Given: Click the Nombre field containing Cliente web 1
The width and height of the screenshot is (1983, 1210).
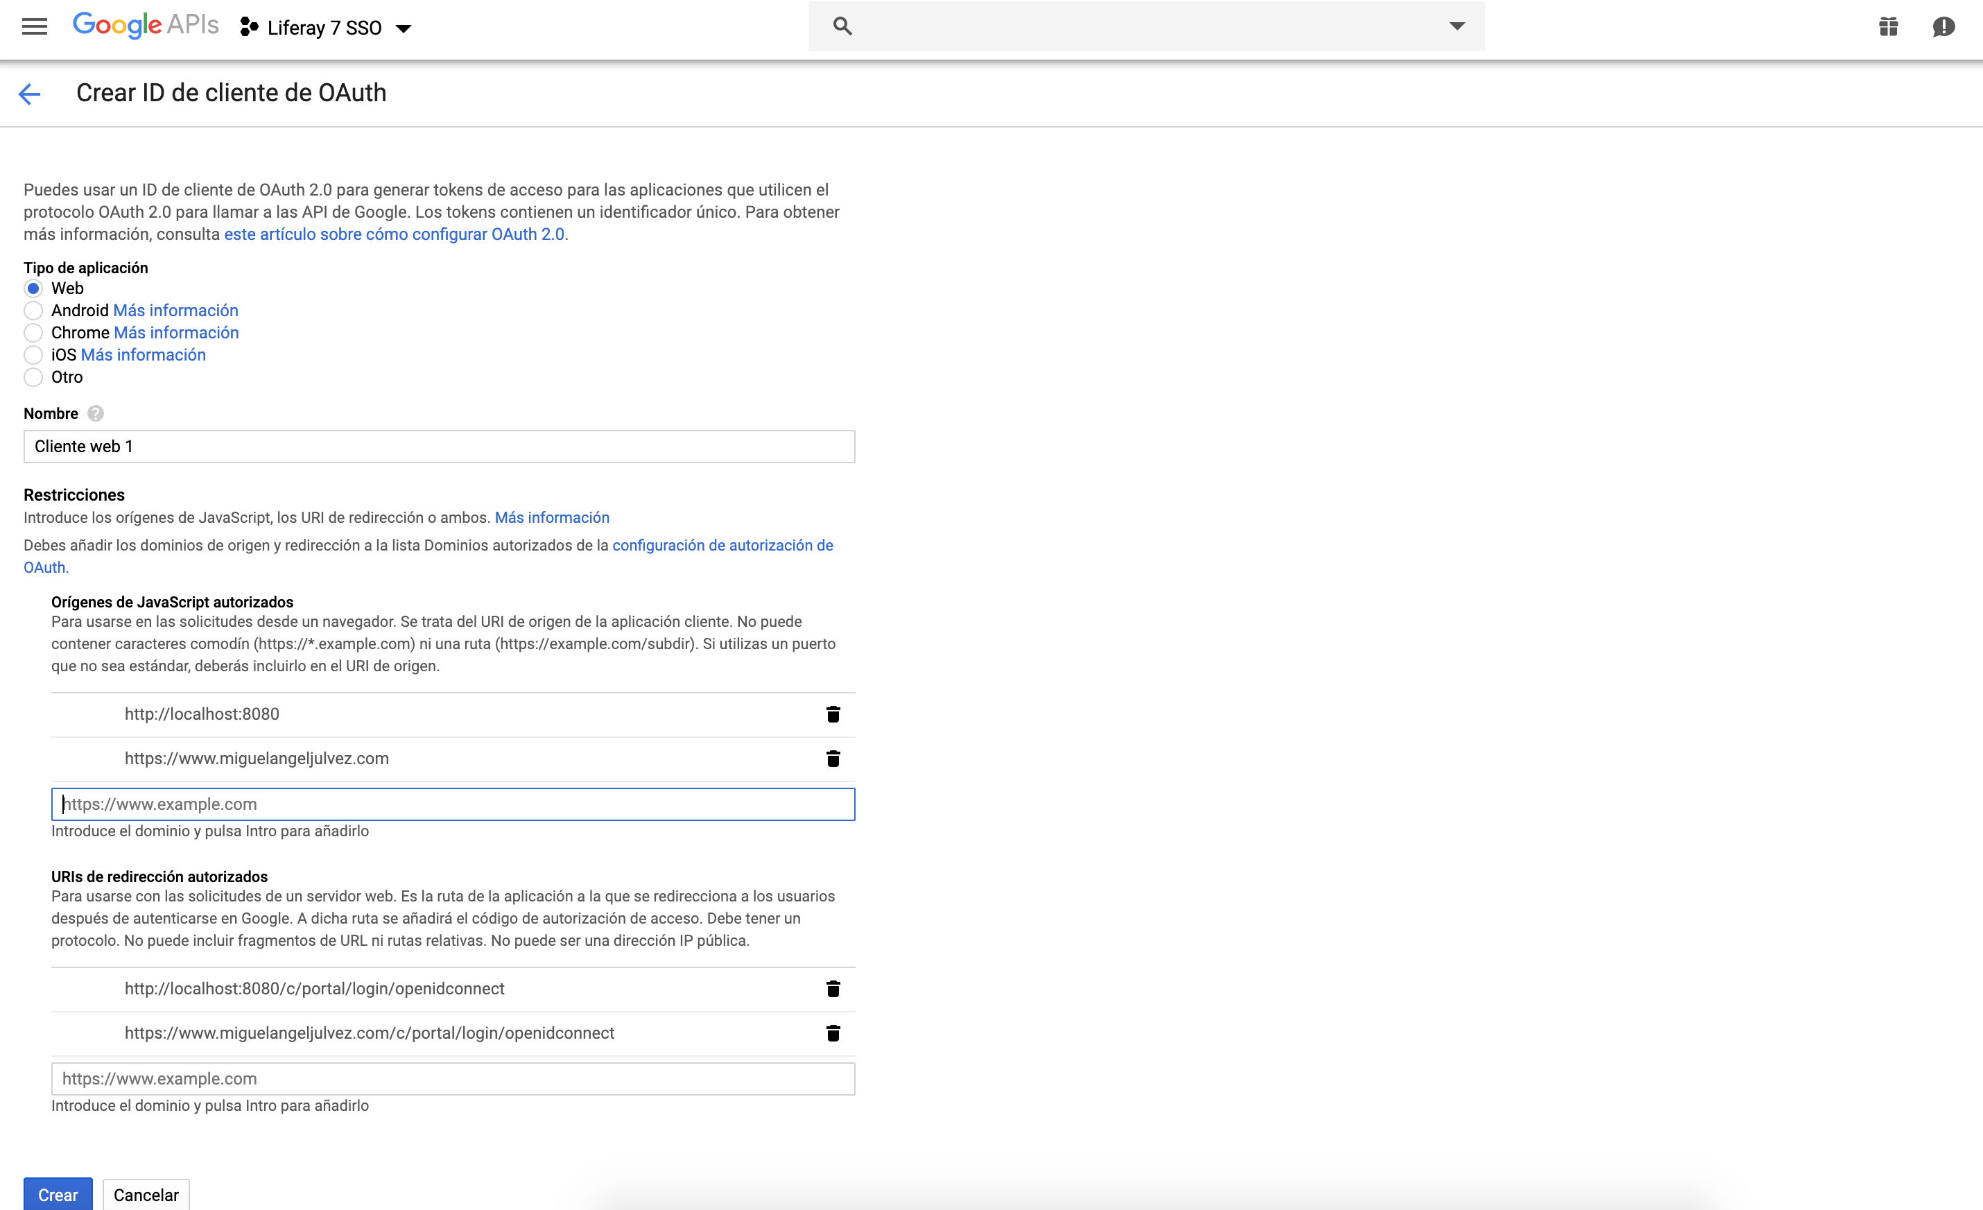Looking at the screenshot, I should point(440,447).
